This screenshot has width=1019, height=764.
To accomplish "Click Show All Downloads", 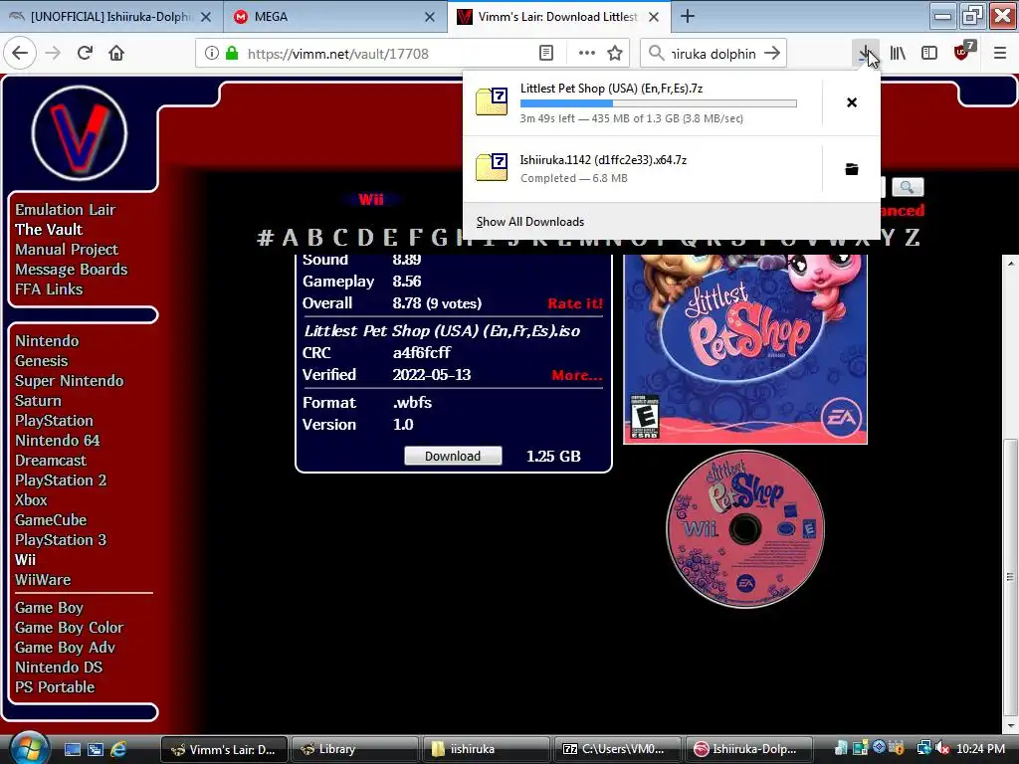I will pos(529,222).
